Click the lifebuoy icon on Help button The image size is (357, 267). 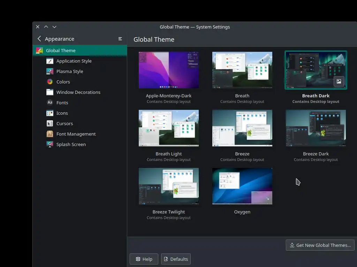(138, 259)
